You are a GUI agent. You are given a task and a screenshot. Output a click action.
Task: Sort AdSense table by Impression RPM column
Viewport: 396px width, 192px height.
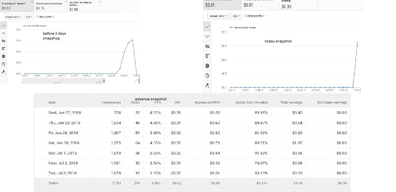(x=207, y=102)
